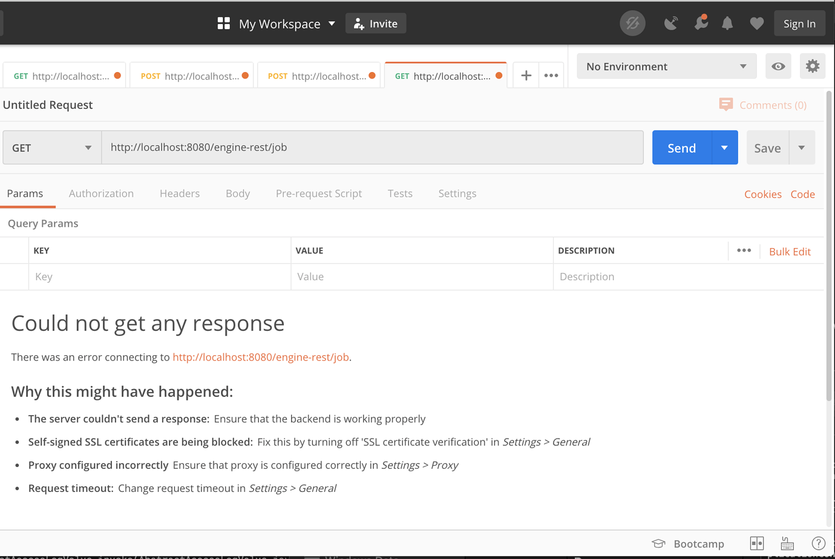Toggle environment quick look eye icon
This screenshot has width=835, height=559.
point(778,66)
